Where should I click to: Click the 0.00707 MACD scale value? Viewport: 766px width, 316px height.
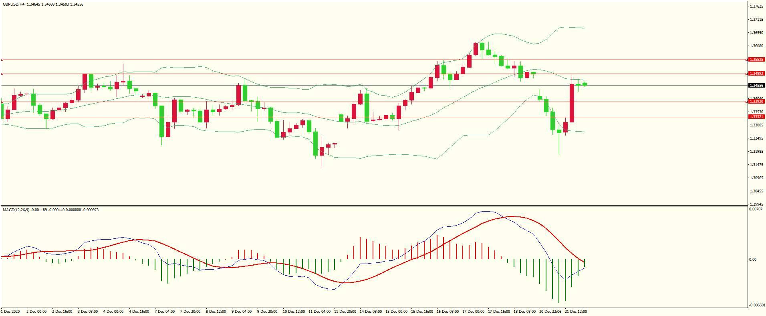(x=756, y=209)
